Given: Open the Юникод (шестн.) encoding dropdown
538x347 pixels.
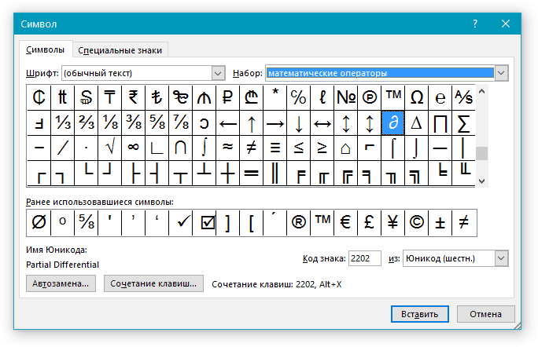Looking at the screenshot, I should (x=501, y=258).
